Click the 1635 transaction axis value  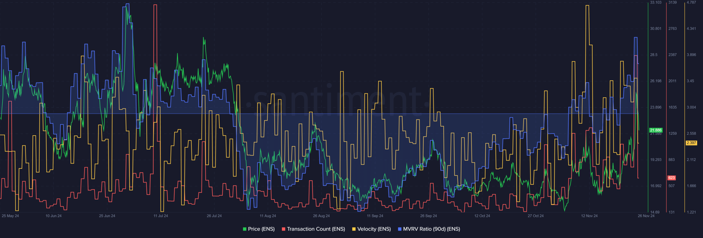click(x=673, y=107)
